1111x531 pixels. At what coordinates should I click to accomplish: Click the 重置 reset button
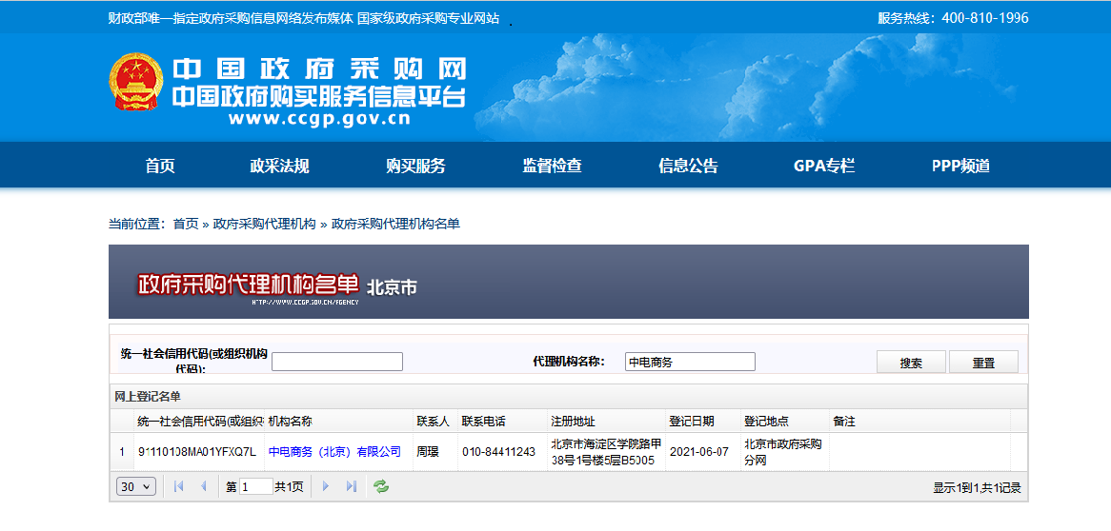coord(983,362)
